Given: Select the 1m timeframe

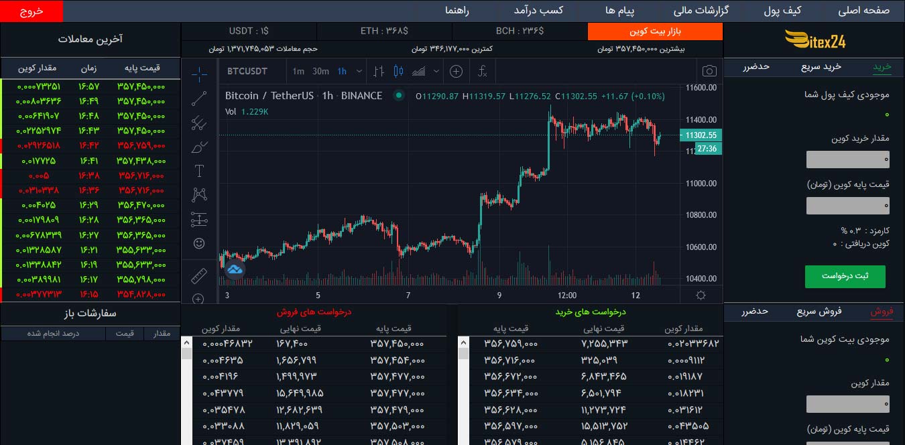Looking at the screenshot, I should point(298,71).
